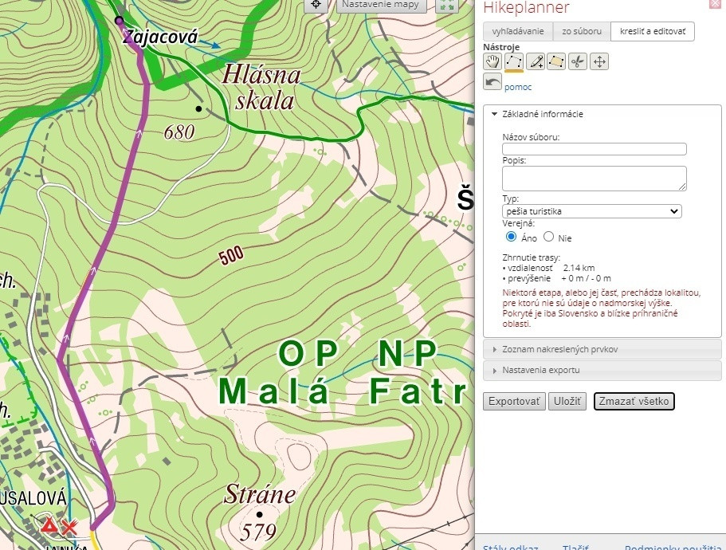Collapse the Základné informácie section
The image size is (726, 550).
pyautogui.click(x=538, y=114)
